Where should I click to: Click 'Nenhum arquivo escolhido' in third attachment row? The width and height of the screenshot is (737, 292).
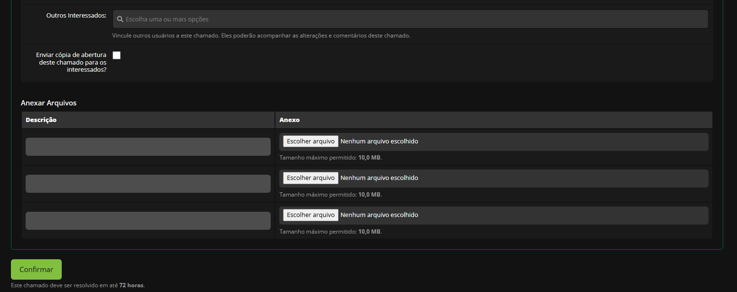pyautogui.click(x=379, y=215)
